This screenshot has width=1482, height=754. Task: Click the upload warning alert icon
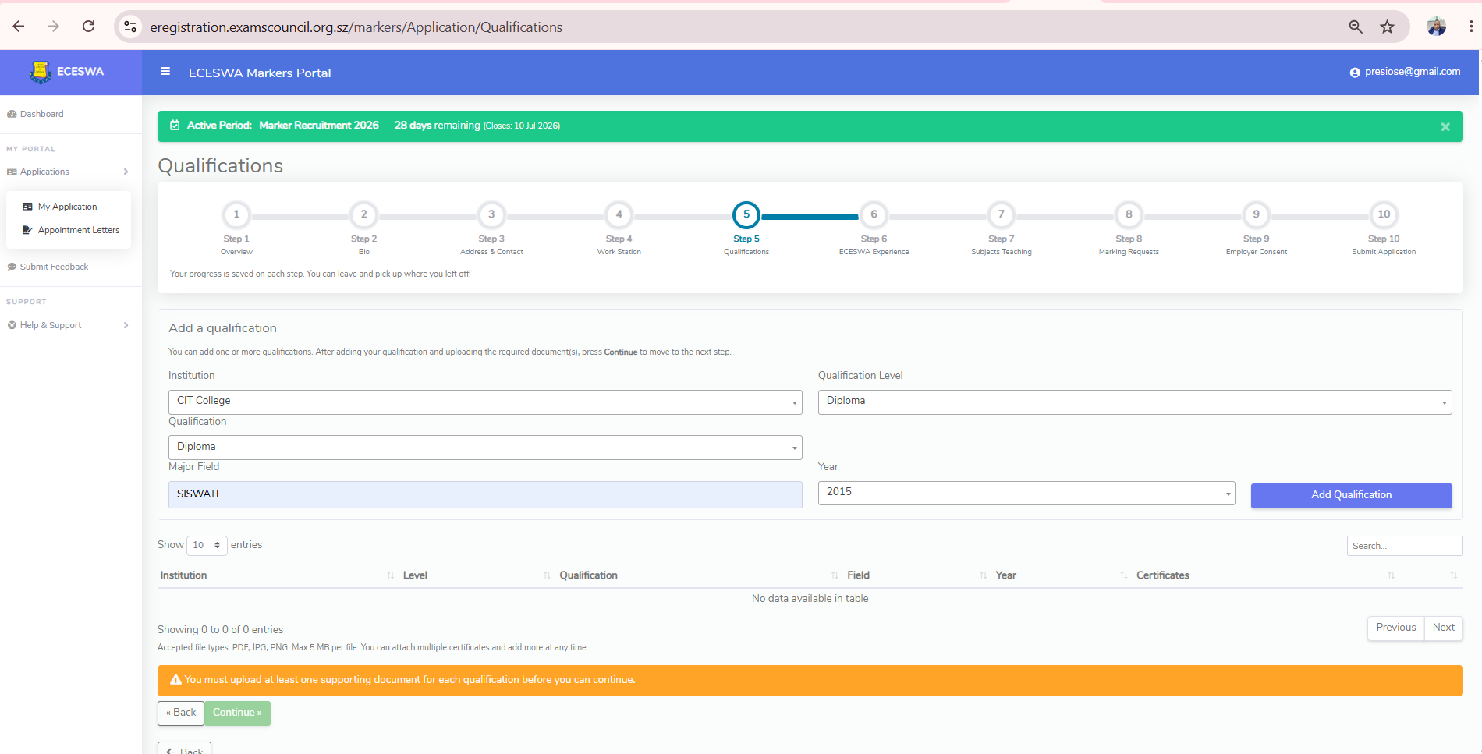pos(175,680)
